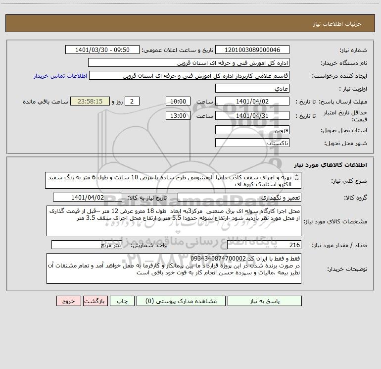Click the buyer notes text area
The image size is (381, 369).
pyautogui.click(x=174, y=268)
